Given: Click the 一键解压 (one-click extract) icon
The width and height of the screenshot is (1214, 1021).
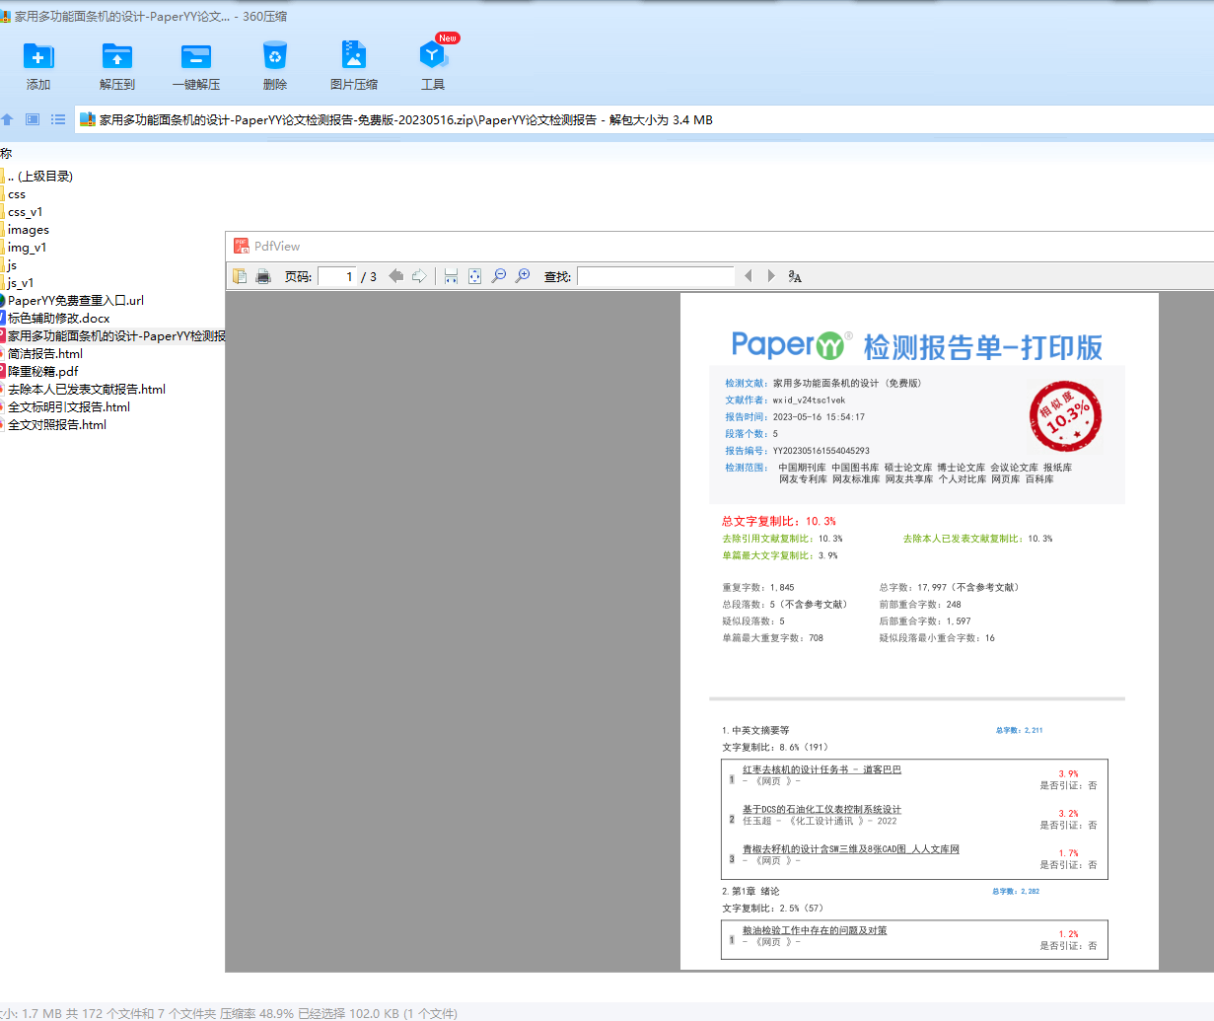Looking at the screenshot, I should (x=195, y=56).
